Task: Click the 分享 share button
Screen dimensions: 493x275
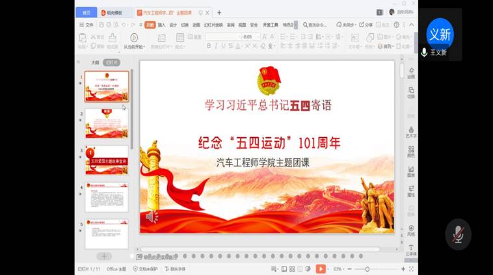Action: point(366,25)
